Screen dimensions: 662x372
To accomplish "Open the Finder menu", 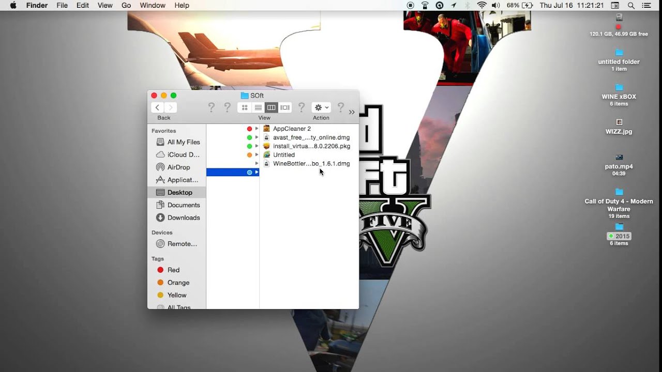I will pos(37,5).
